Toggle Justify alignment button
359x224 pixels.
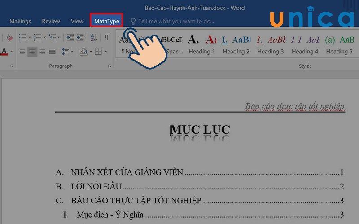tap(53, 52)
